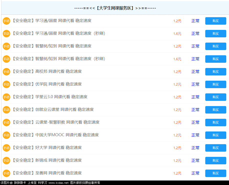Buy the 学习通/超星 稳定速度 1.2元 service
Screen dimensions: 229x185
(215, 21)
